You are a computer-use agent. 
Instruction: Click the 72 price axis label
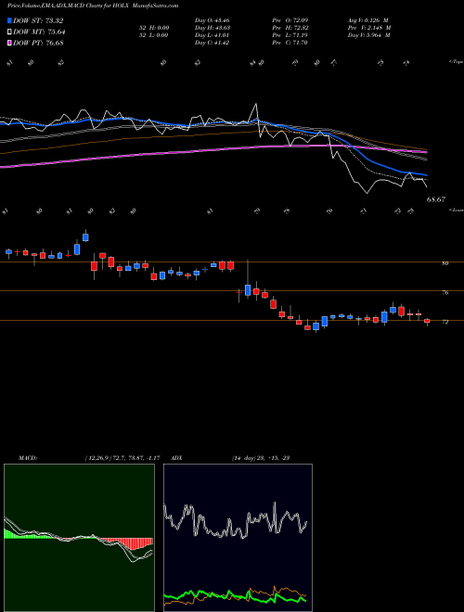pyautogui.click(x=445, y=322)
